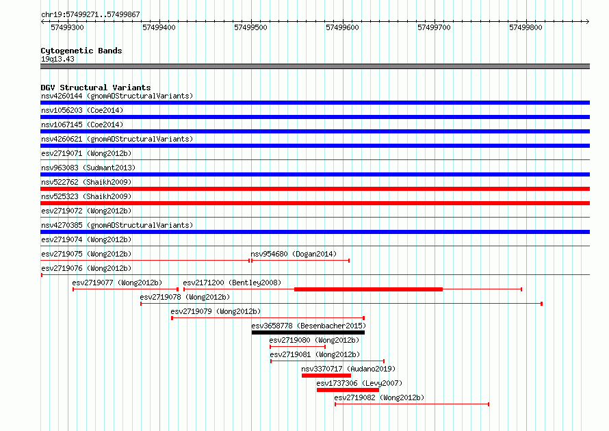
Task: Open esv2719071 (Wong2012b) variant label
Action: [x=86, y=153]
